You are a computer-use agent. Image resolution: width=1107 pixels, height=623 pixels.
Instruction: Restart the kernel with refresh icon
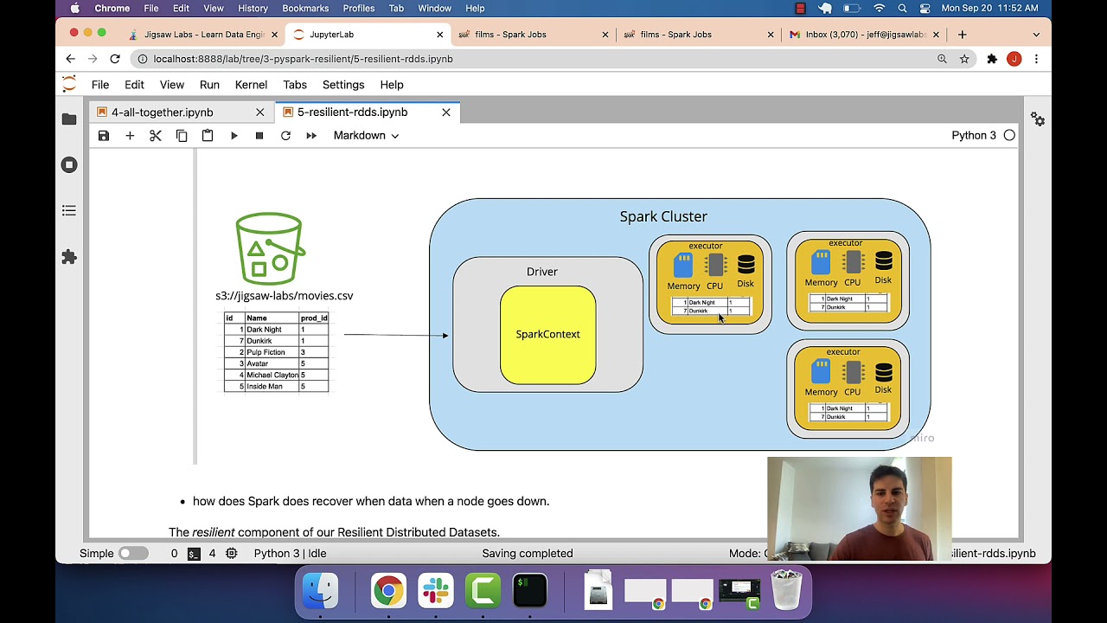tap(285, 136)
